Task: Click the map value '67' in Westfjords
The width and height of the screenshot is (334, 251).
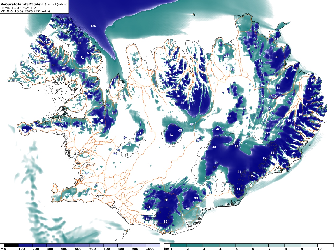Action: tap(89, 53)
